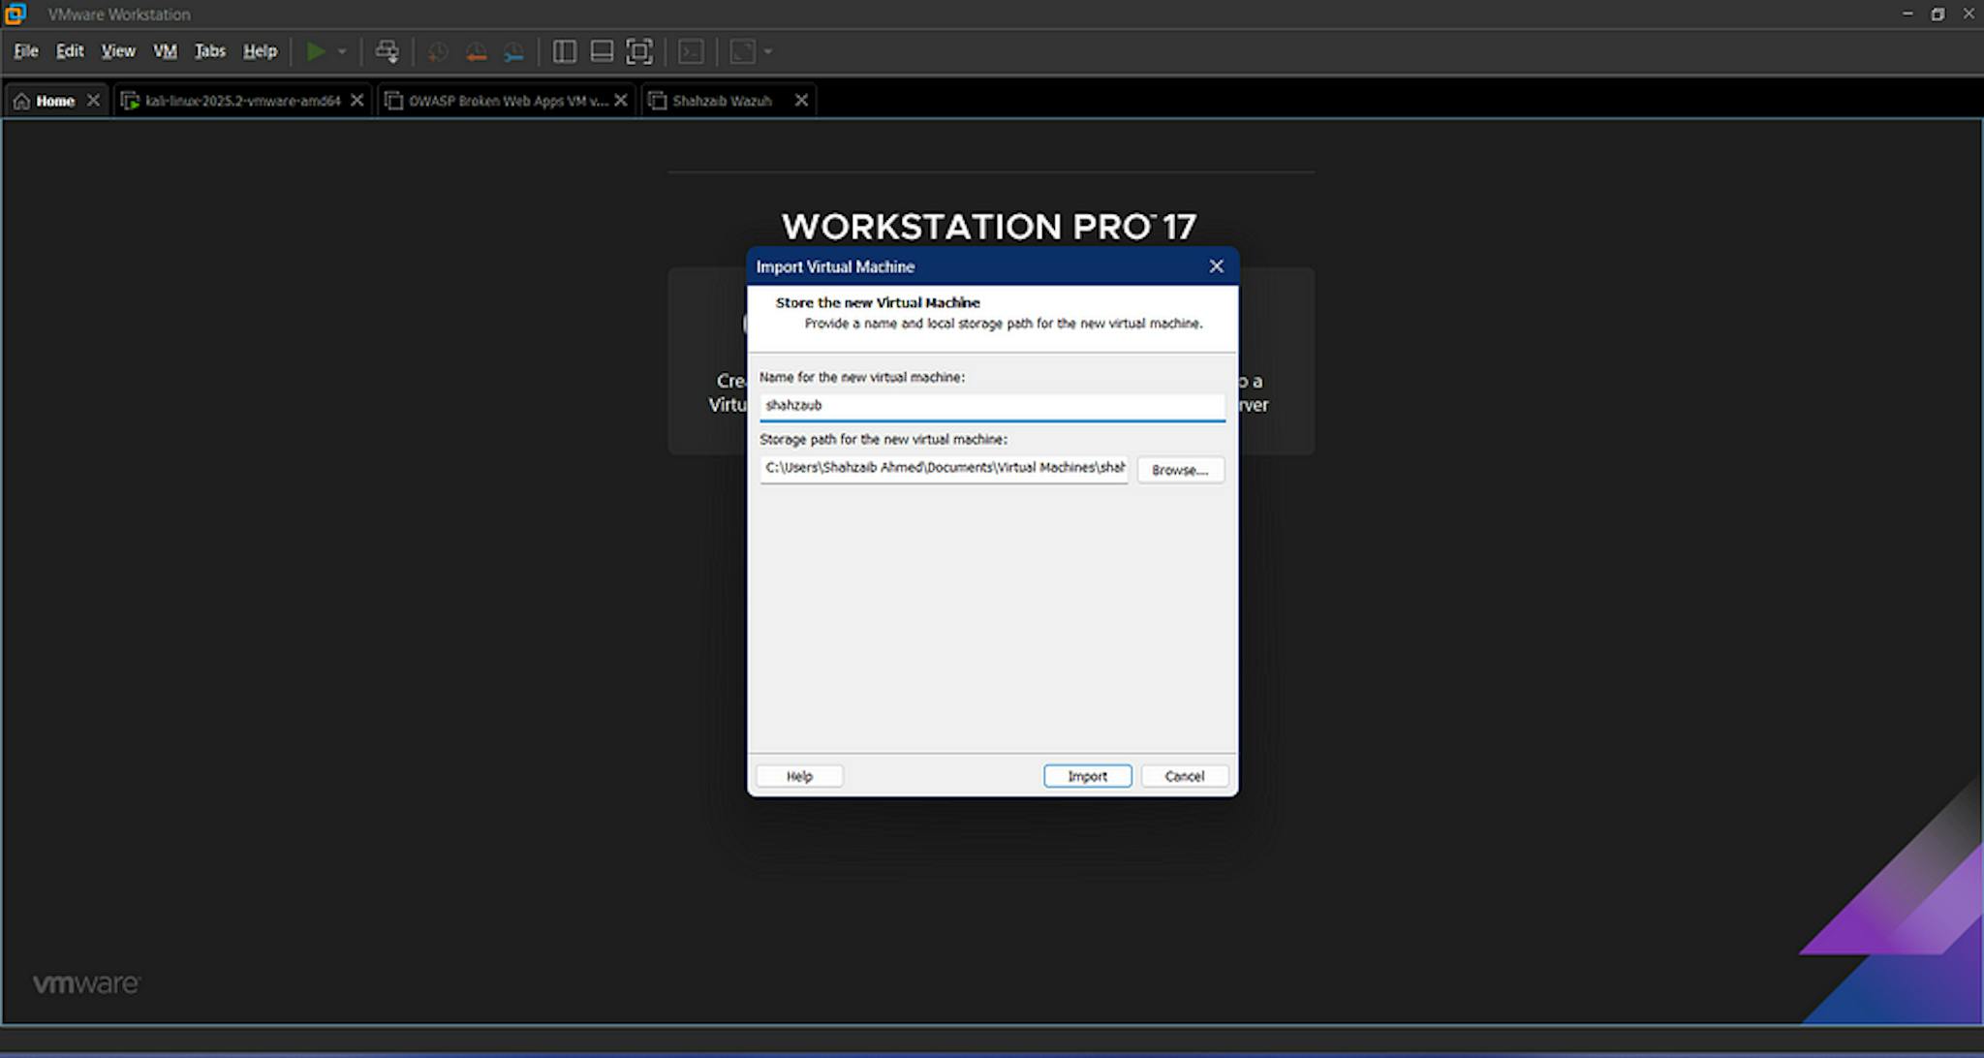Click the Revert to Snapshot icon
Image resolution: width=1984 pixels, height=1058 pixels.
pyautogui.click(x=476, y=52)
